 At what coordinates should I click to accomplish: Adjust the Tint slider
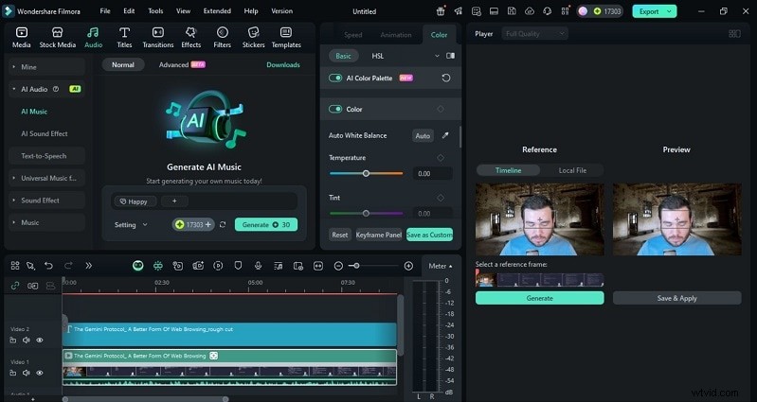366,213
